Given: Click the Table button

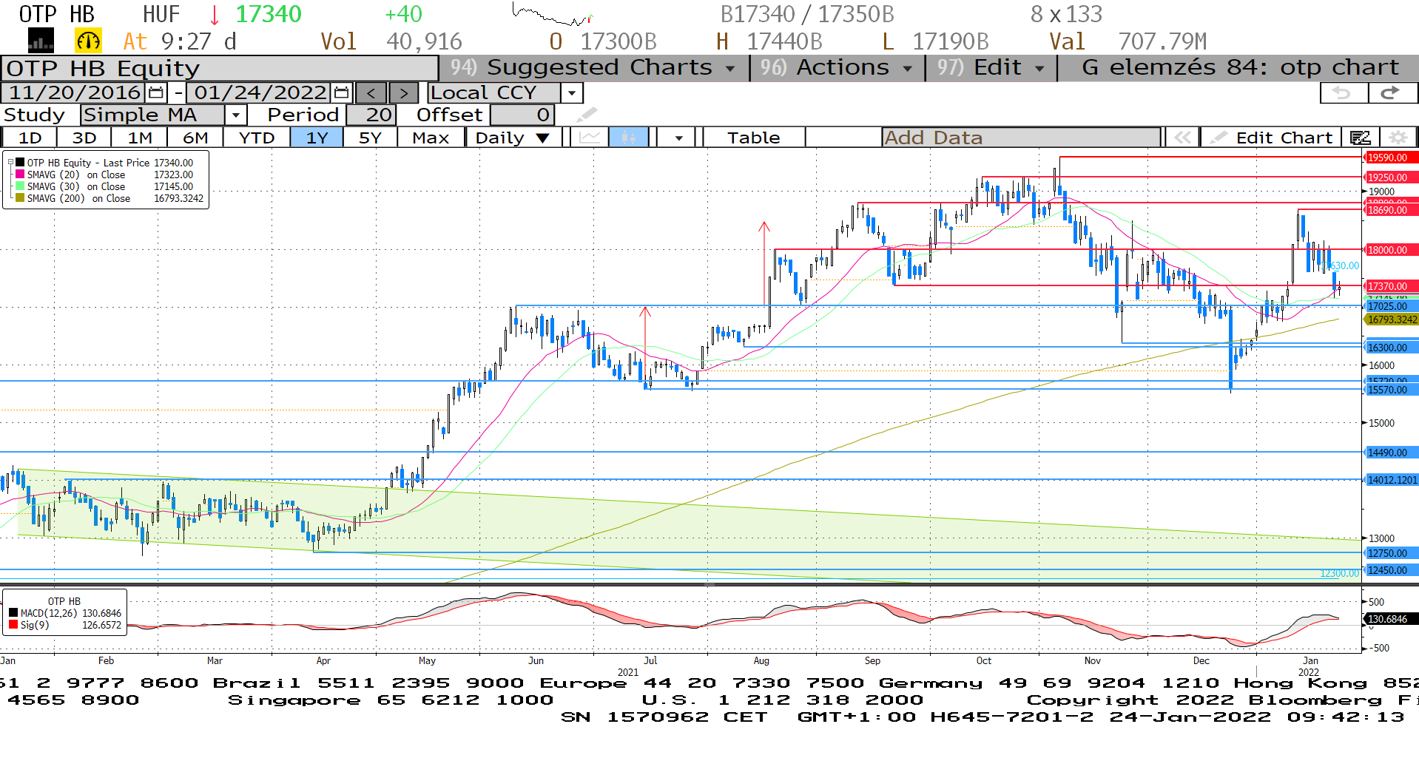Looking at the screenshot, I should pyautogui.click(x=753, y=138).
